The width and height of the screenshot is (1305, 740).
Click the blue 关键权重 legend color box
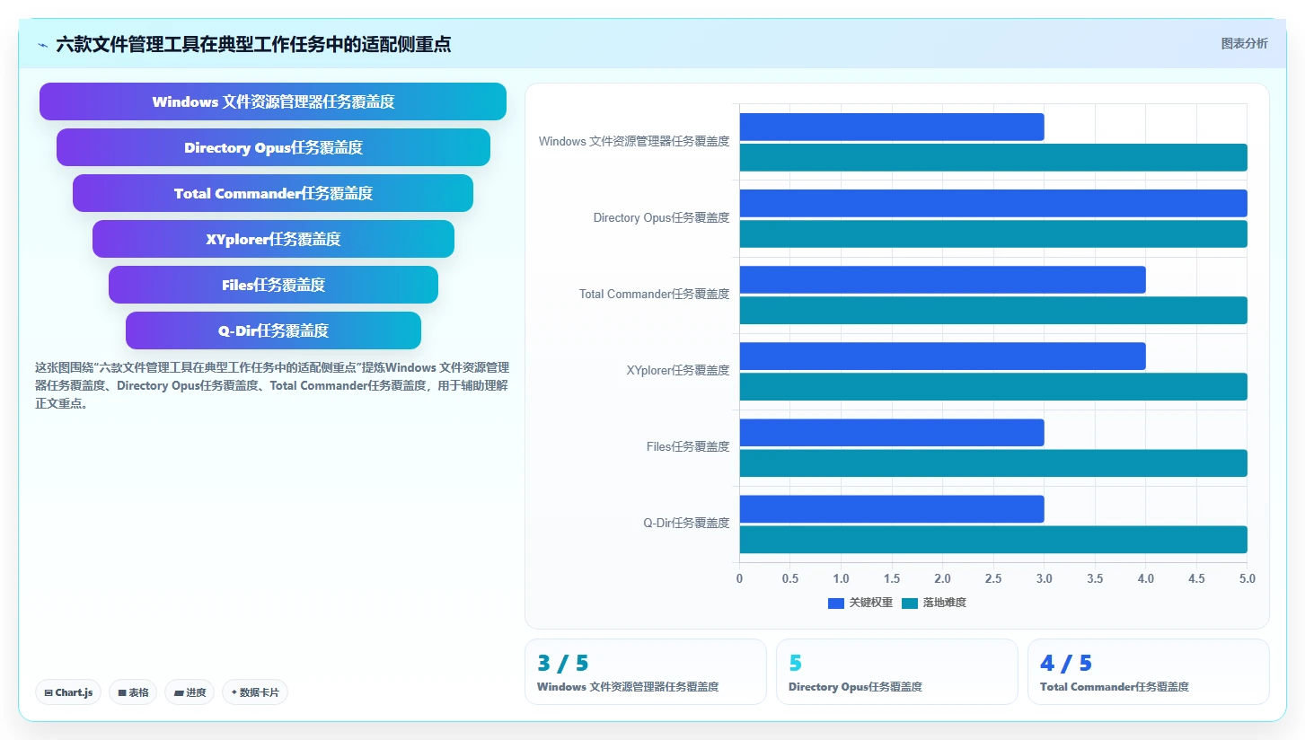[836, 603]
